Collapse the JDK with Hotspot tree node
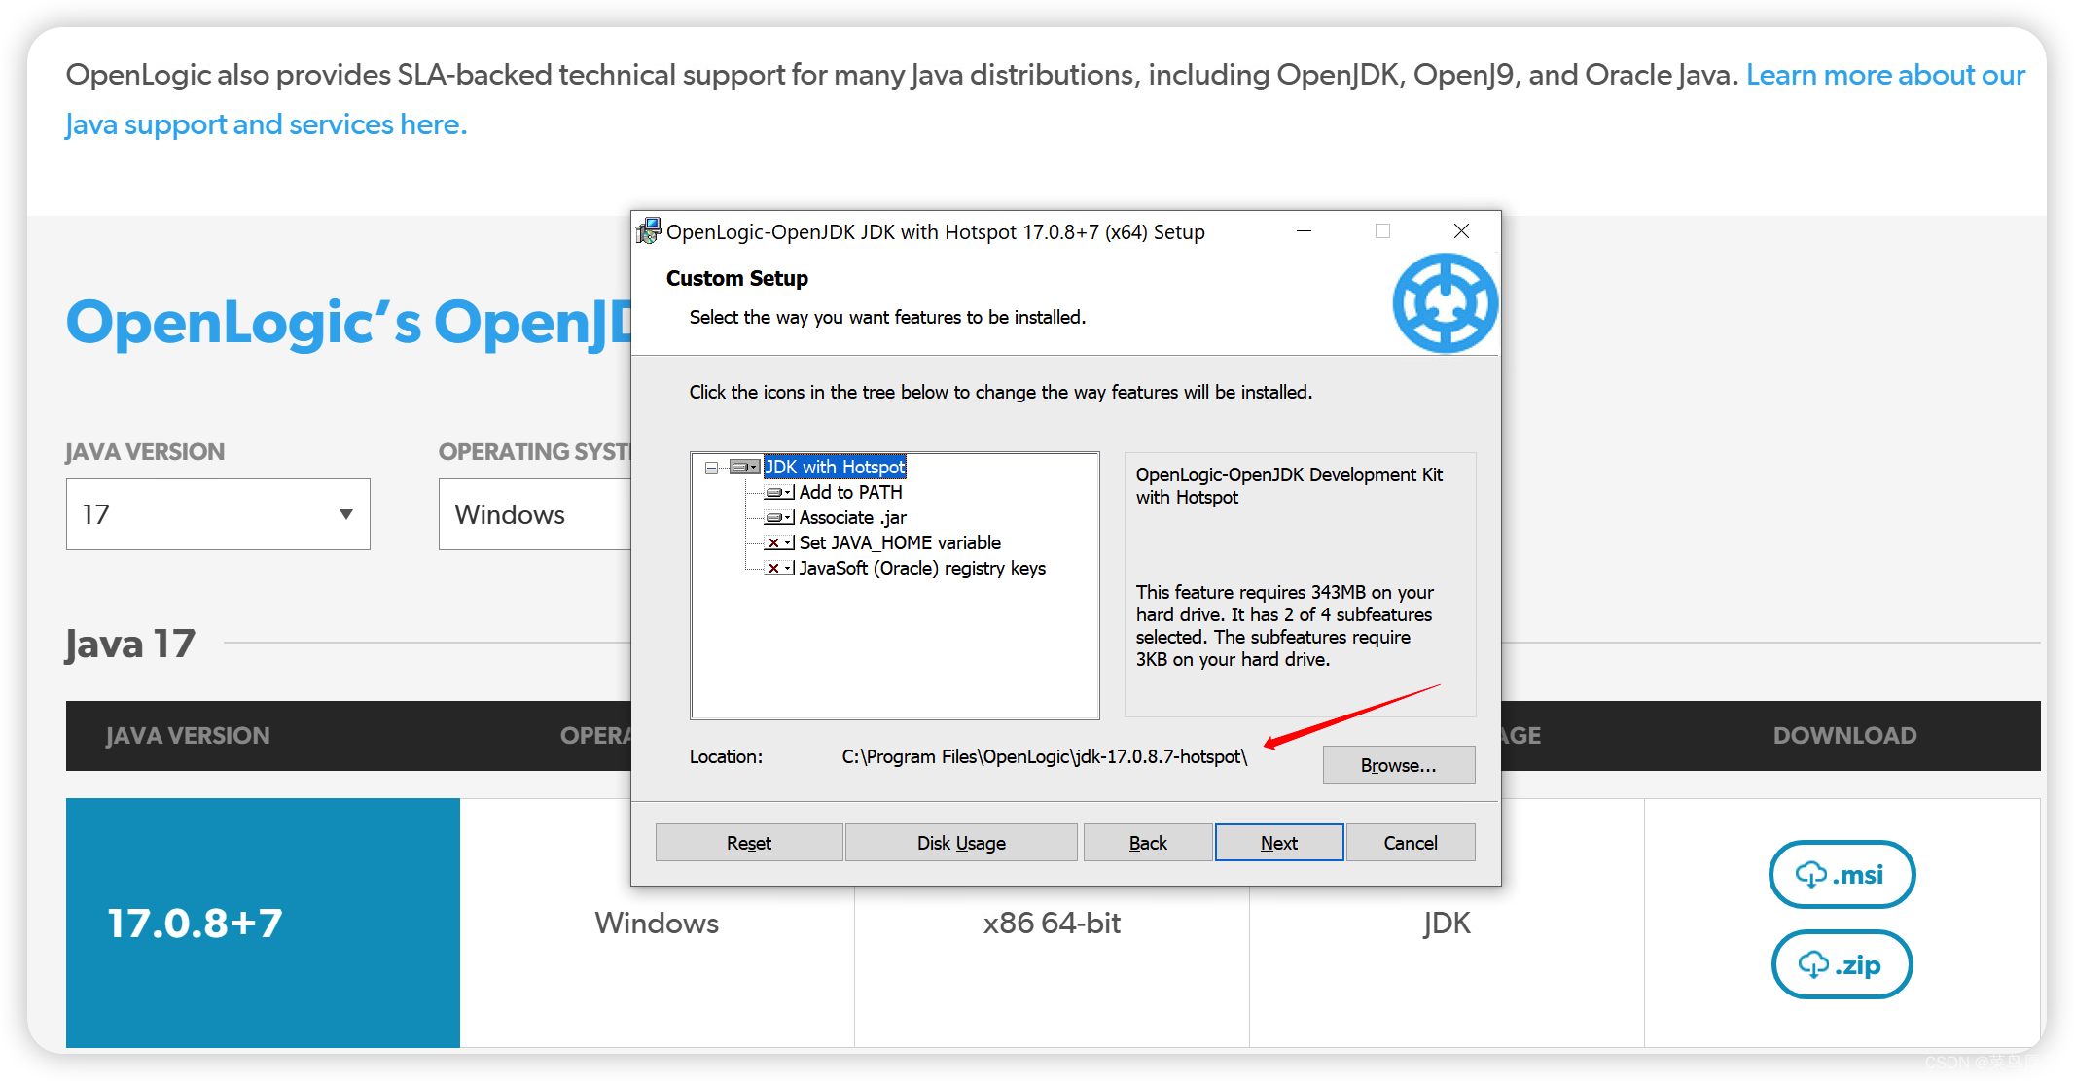The image size is (2074, 1081). coord(711,468)
